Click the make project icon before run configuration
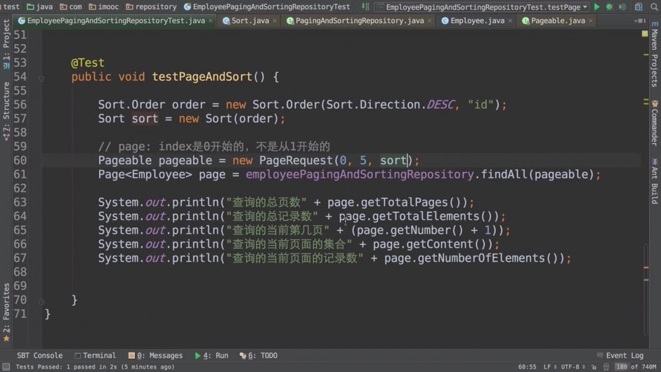This screenshot has height=372, width=661. pos(365,7)
